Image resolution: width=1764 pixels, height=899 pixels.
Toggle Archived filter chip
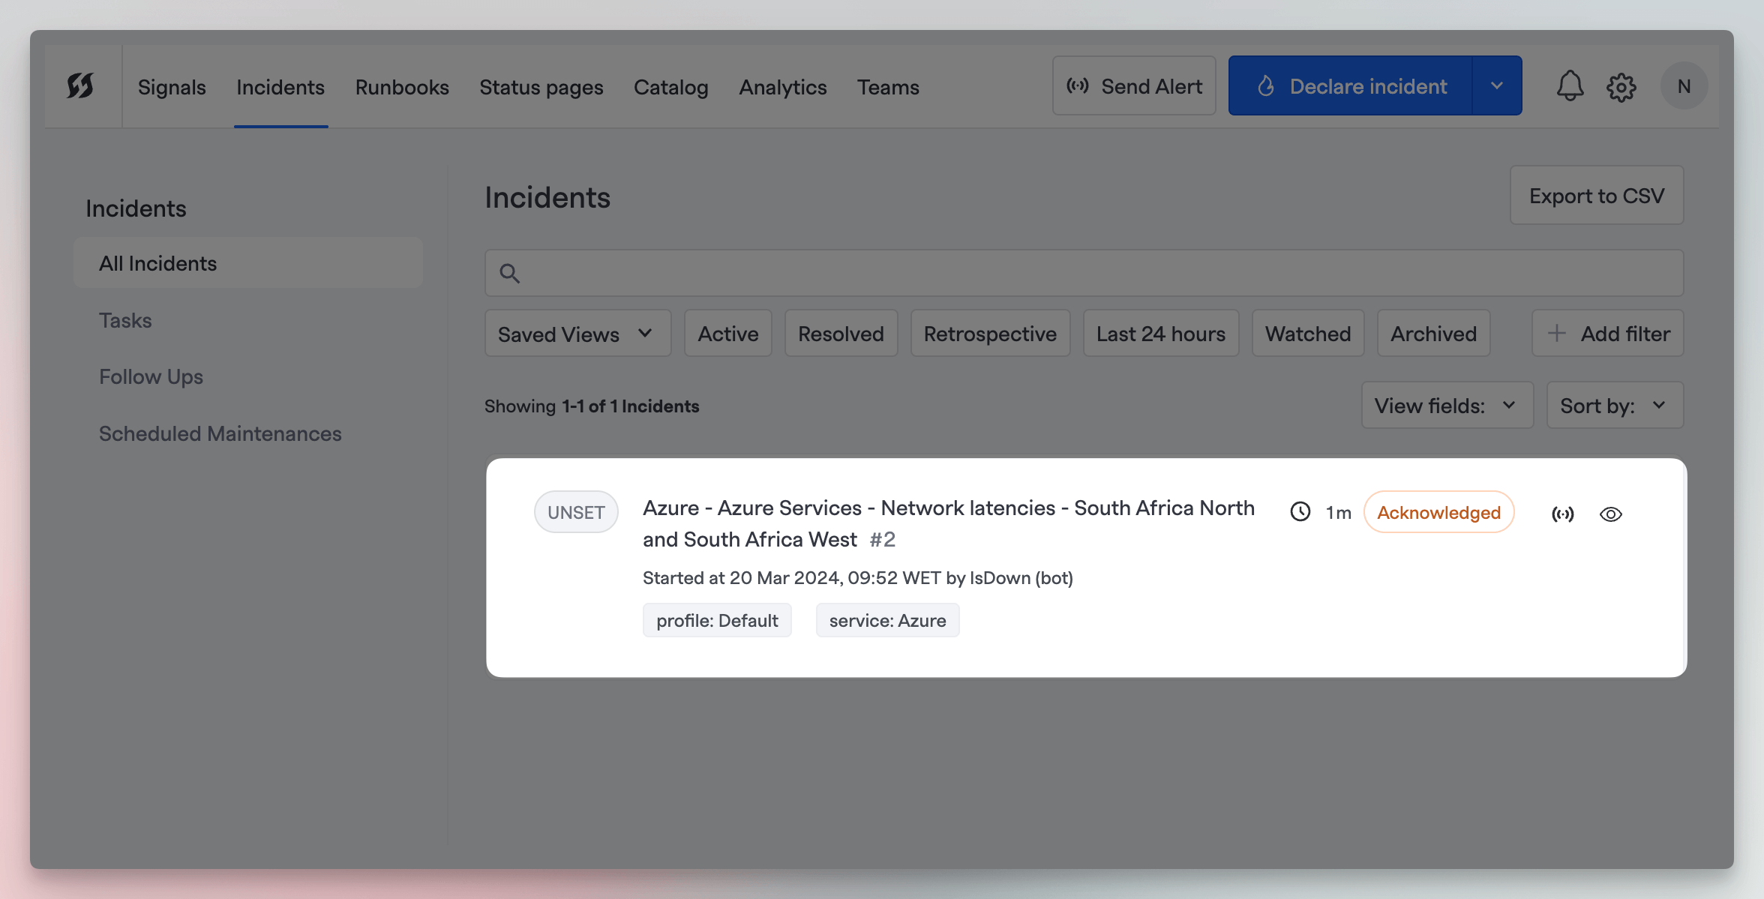coord(1433,334)
